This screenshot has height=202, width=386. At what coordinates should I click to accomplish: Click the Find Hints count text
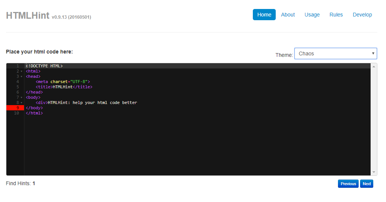pos(20,183)
